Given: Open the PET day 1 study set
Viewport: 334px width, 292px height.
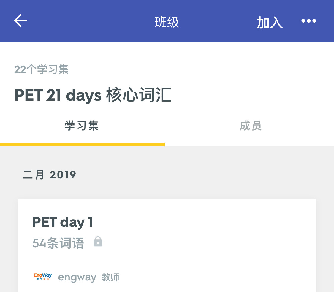Looking at the screenshot, I should click(x=63, y=222).
